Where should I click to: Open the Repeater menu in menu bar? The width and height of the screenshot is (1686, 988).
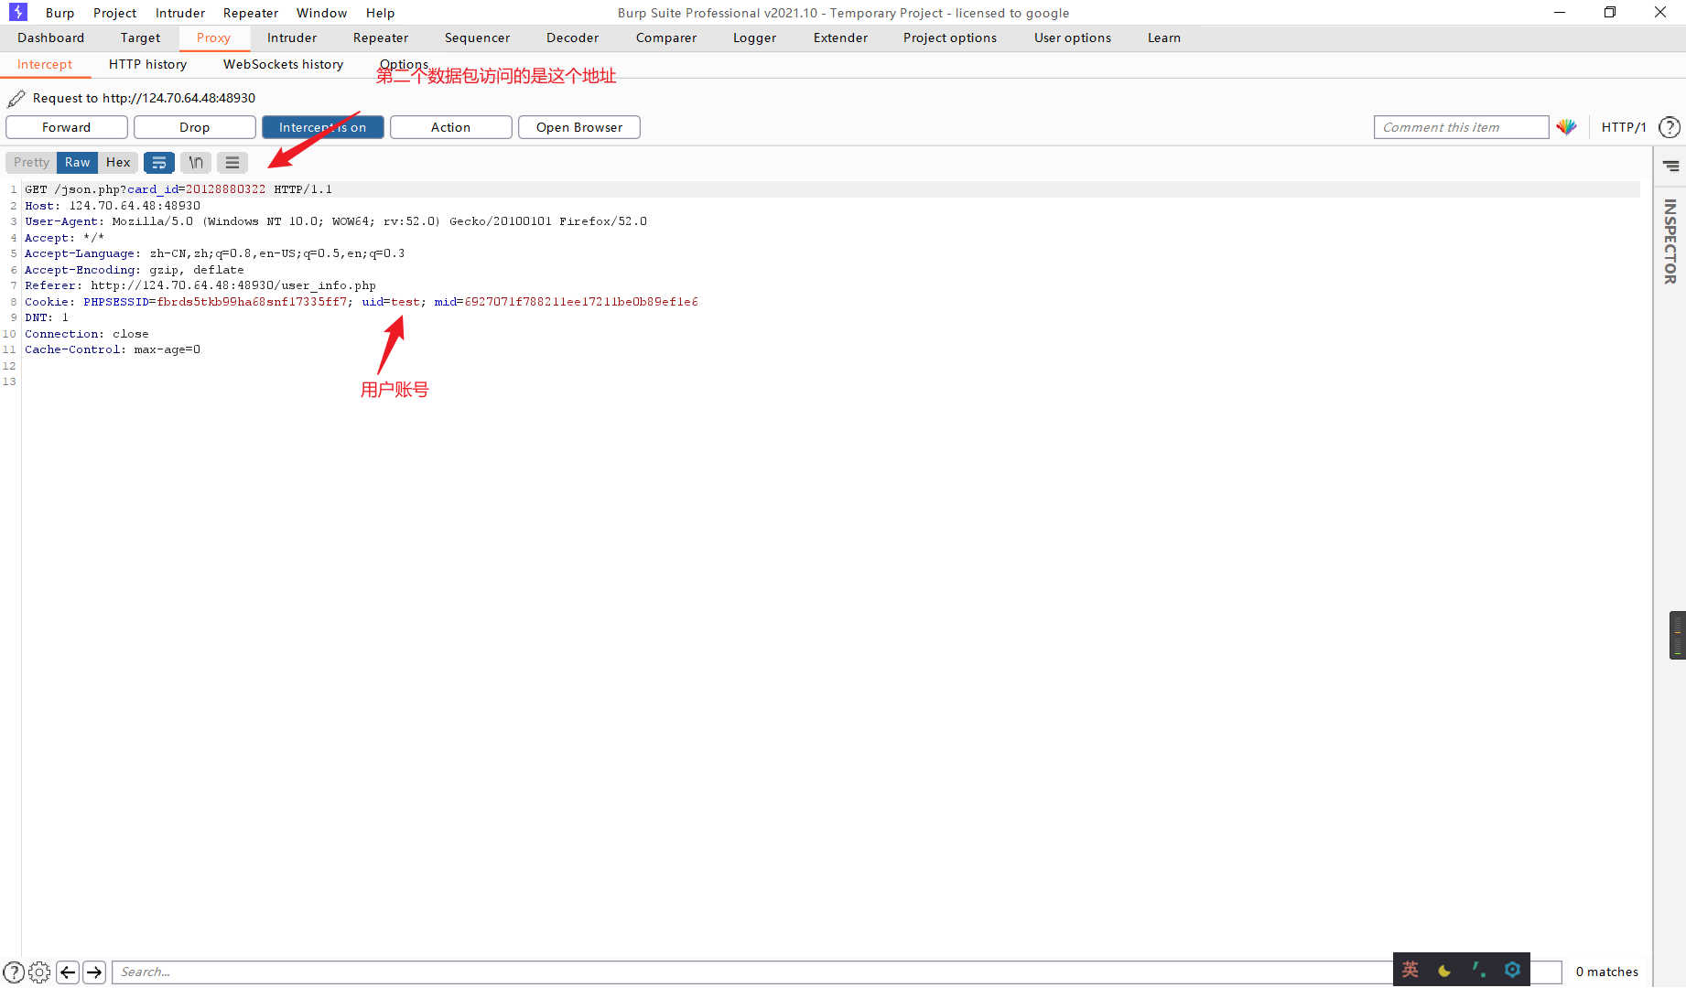[251, 13]
